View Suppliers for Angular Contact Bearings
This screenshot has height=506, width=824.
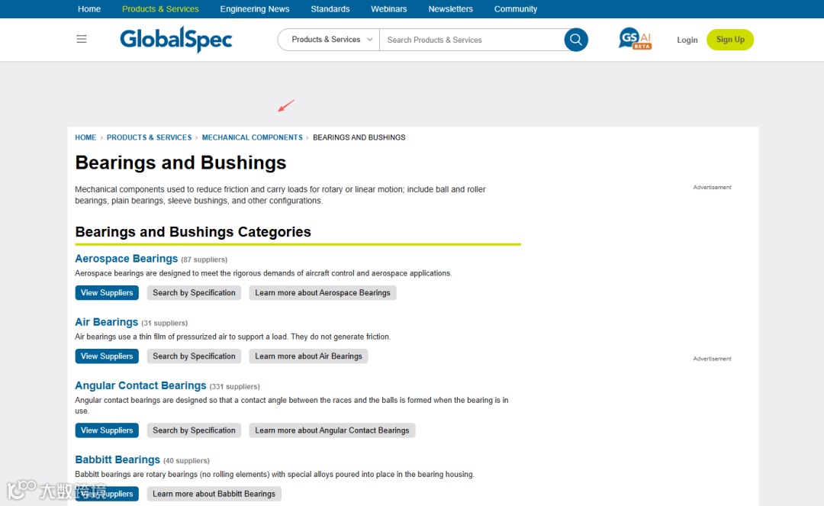[107, 430]
